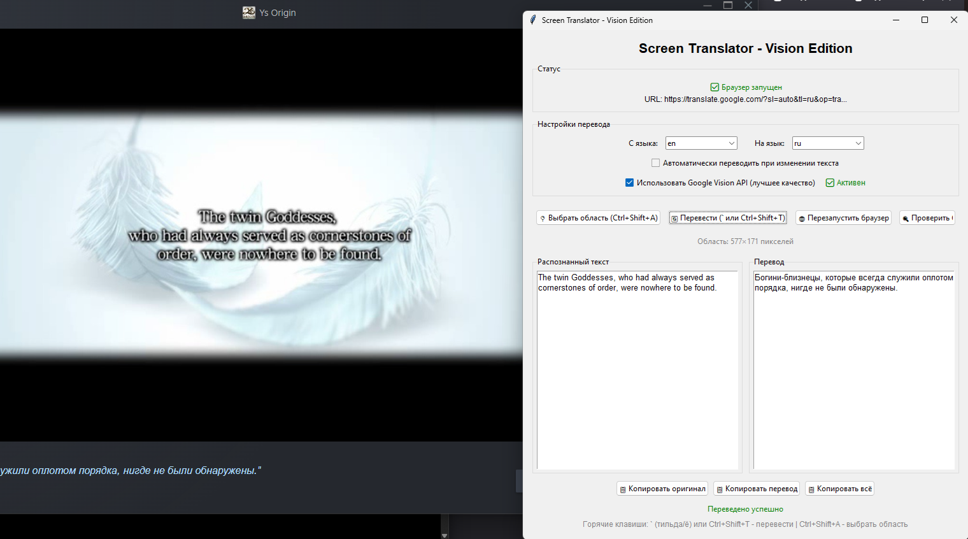
Task: Open the target language 'ru' dropdown
Action: (x=828, y=143)
